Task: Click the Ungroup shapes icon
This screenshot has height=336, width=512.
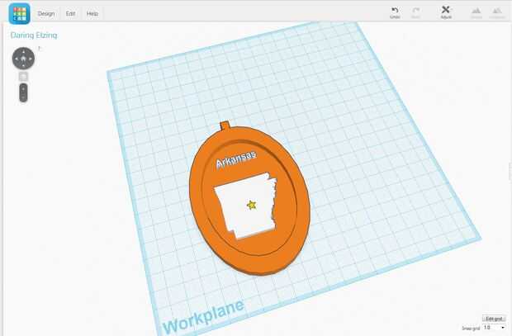Action: click(x=497, y=13)
